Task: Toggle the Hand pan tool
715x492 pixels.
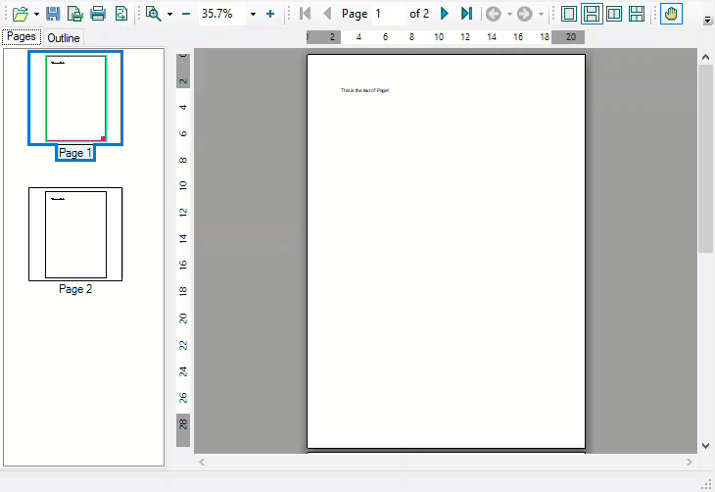Action: click(x=671, y=14)
